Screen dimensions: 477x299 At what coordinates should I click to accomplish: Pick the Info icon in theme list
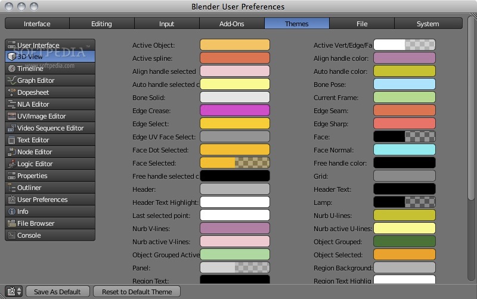click(11, 211)
